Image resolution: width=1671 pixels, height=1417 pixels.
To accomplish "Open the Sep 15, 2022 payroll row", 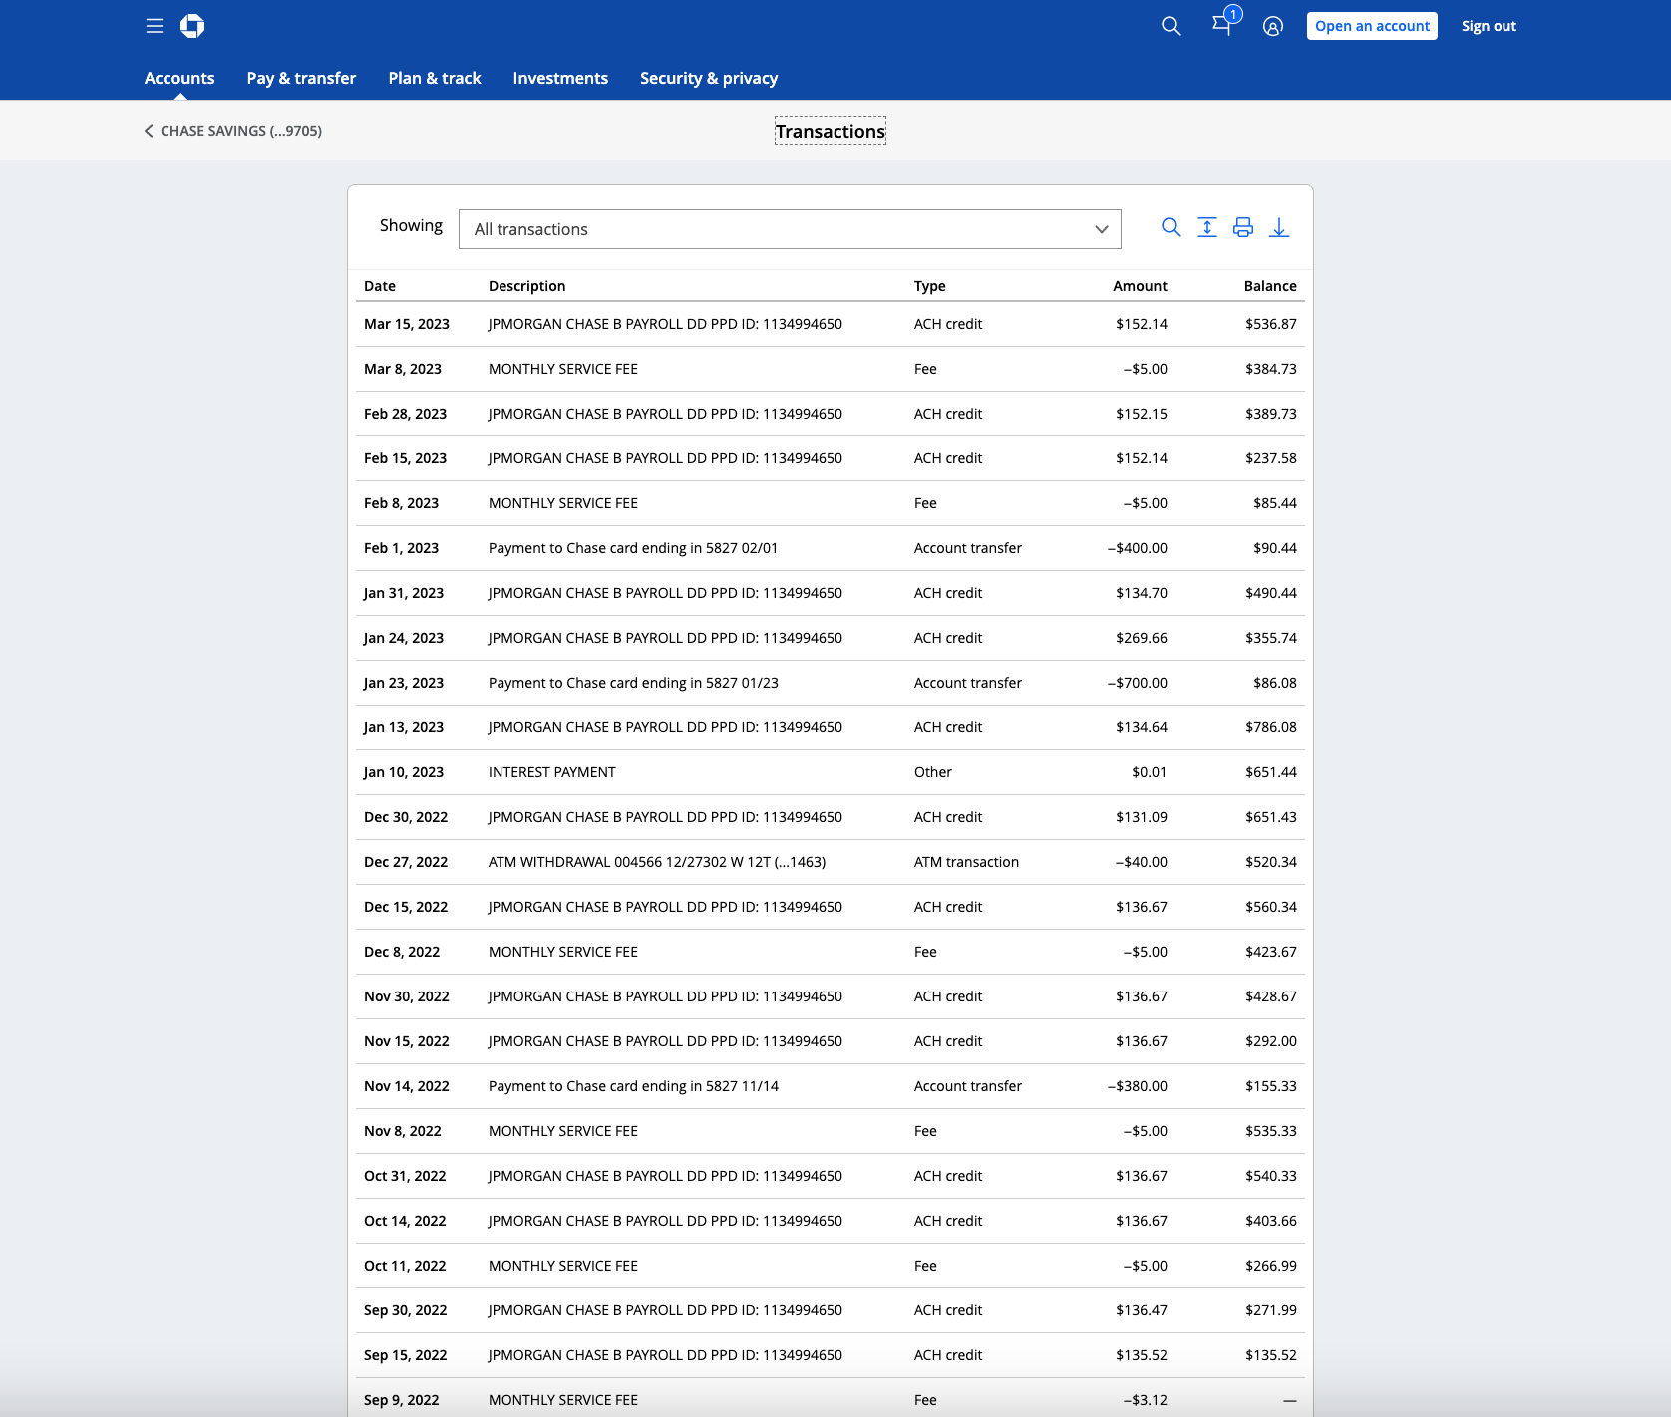I will coord(831,1355).
